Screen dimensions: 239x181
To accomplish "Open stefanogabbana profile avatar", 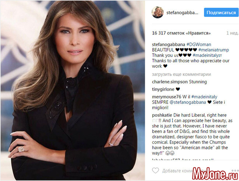I will point(158,12).
